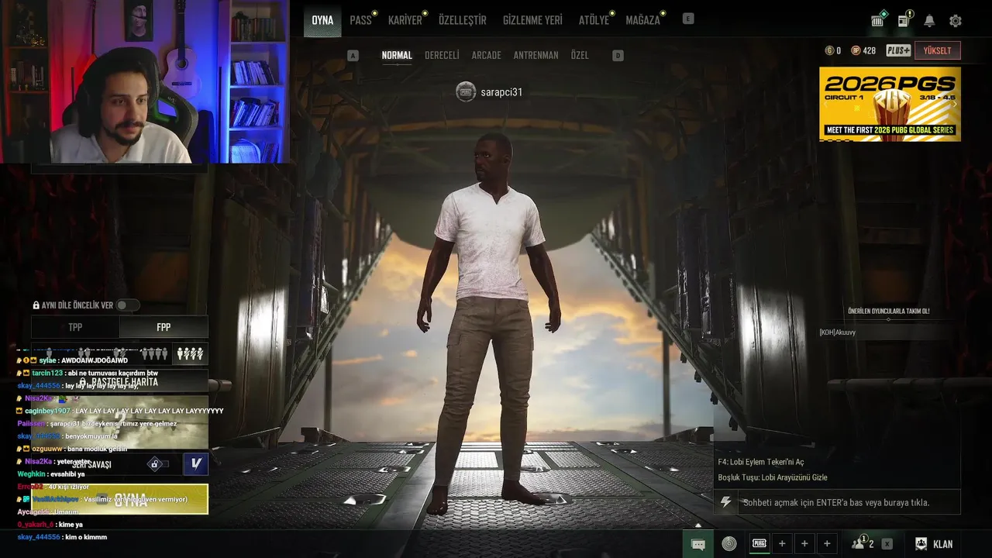Select the four-player squad icon
Image resolution: width=992 pixels, height=558 pixels.
pyautogui.click(x=191, y=353)
